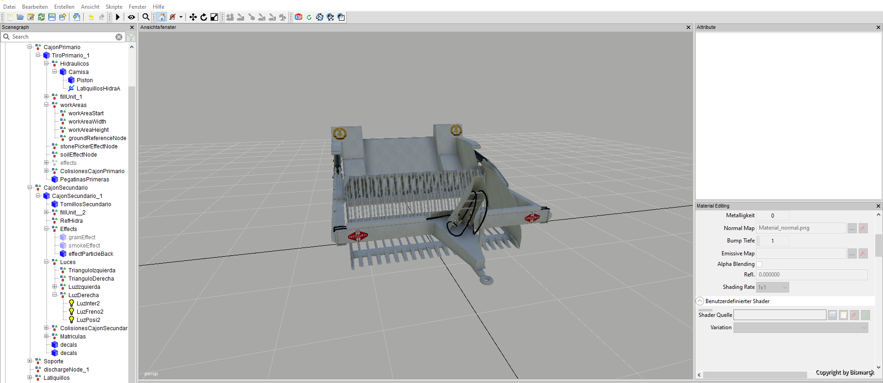Click the Import document icon with plus
The image size is (883, 383).
tap(76, 17)
